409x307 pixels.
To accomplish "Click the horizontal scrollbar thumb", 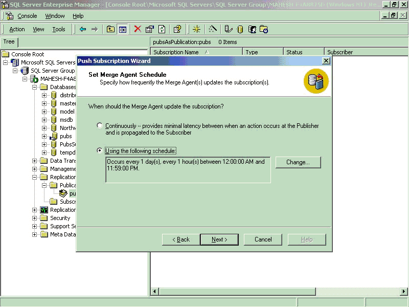I will 237,291.
